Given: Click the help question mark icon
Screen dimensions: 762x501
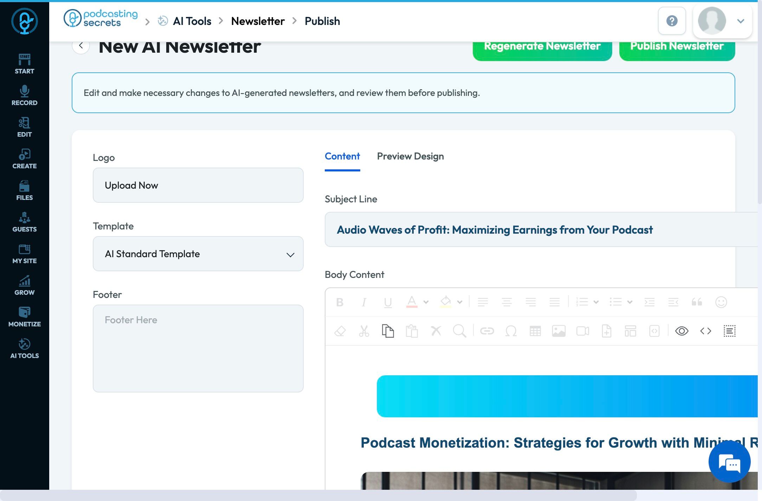Looking at the screenshot, I should point(672,21).
